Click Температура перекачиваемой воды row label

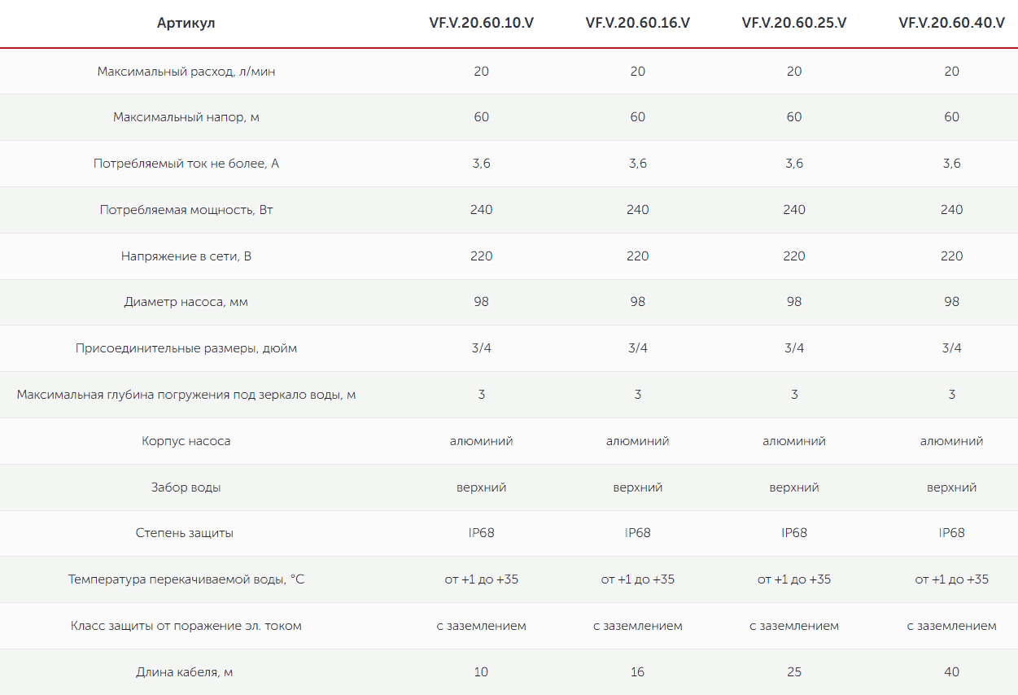point(186,579)
